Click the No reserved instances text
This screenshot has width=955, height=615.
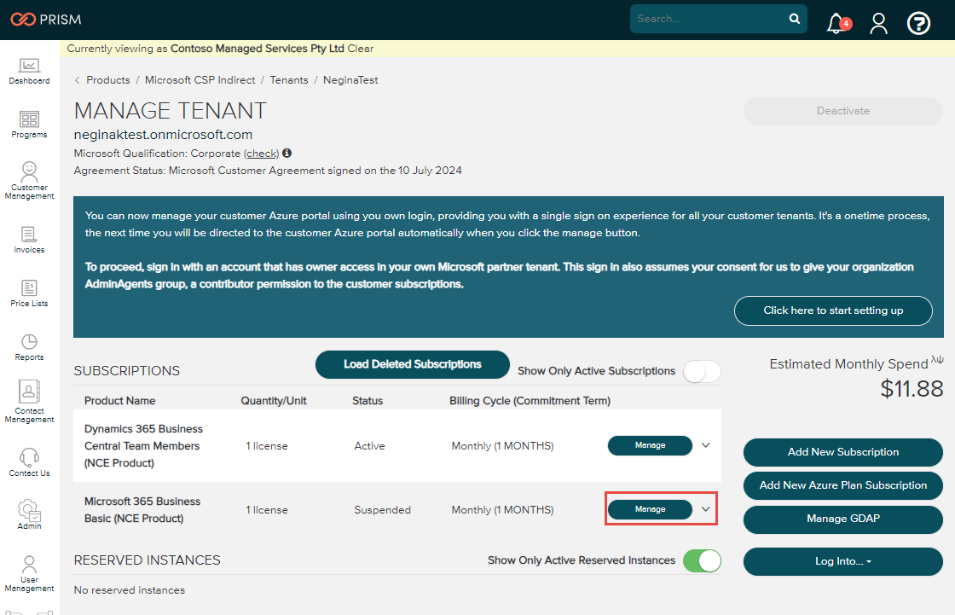coord(130,590)
